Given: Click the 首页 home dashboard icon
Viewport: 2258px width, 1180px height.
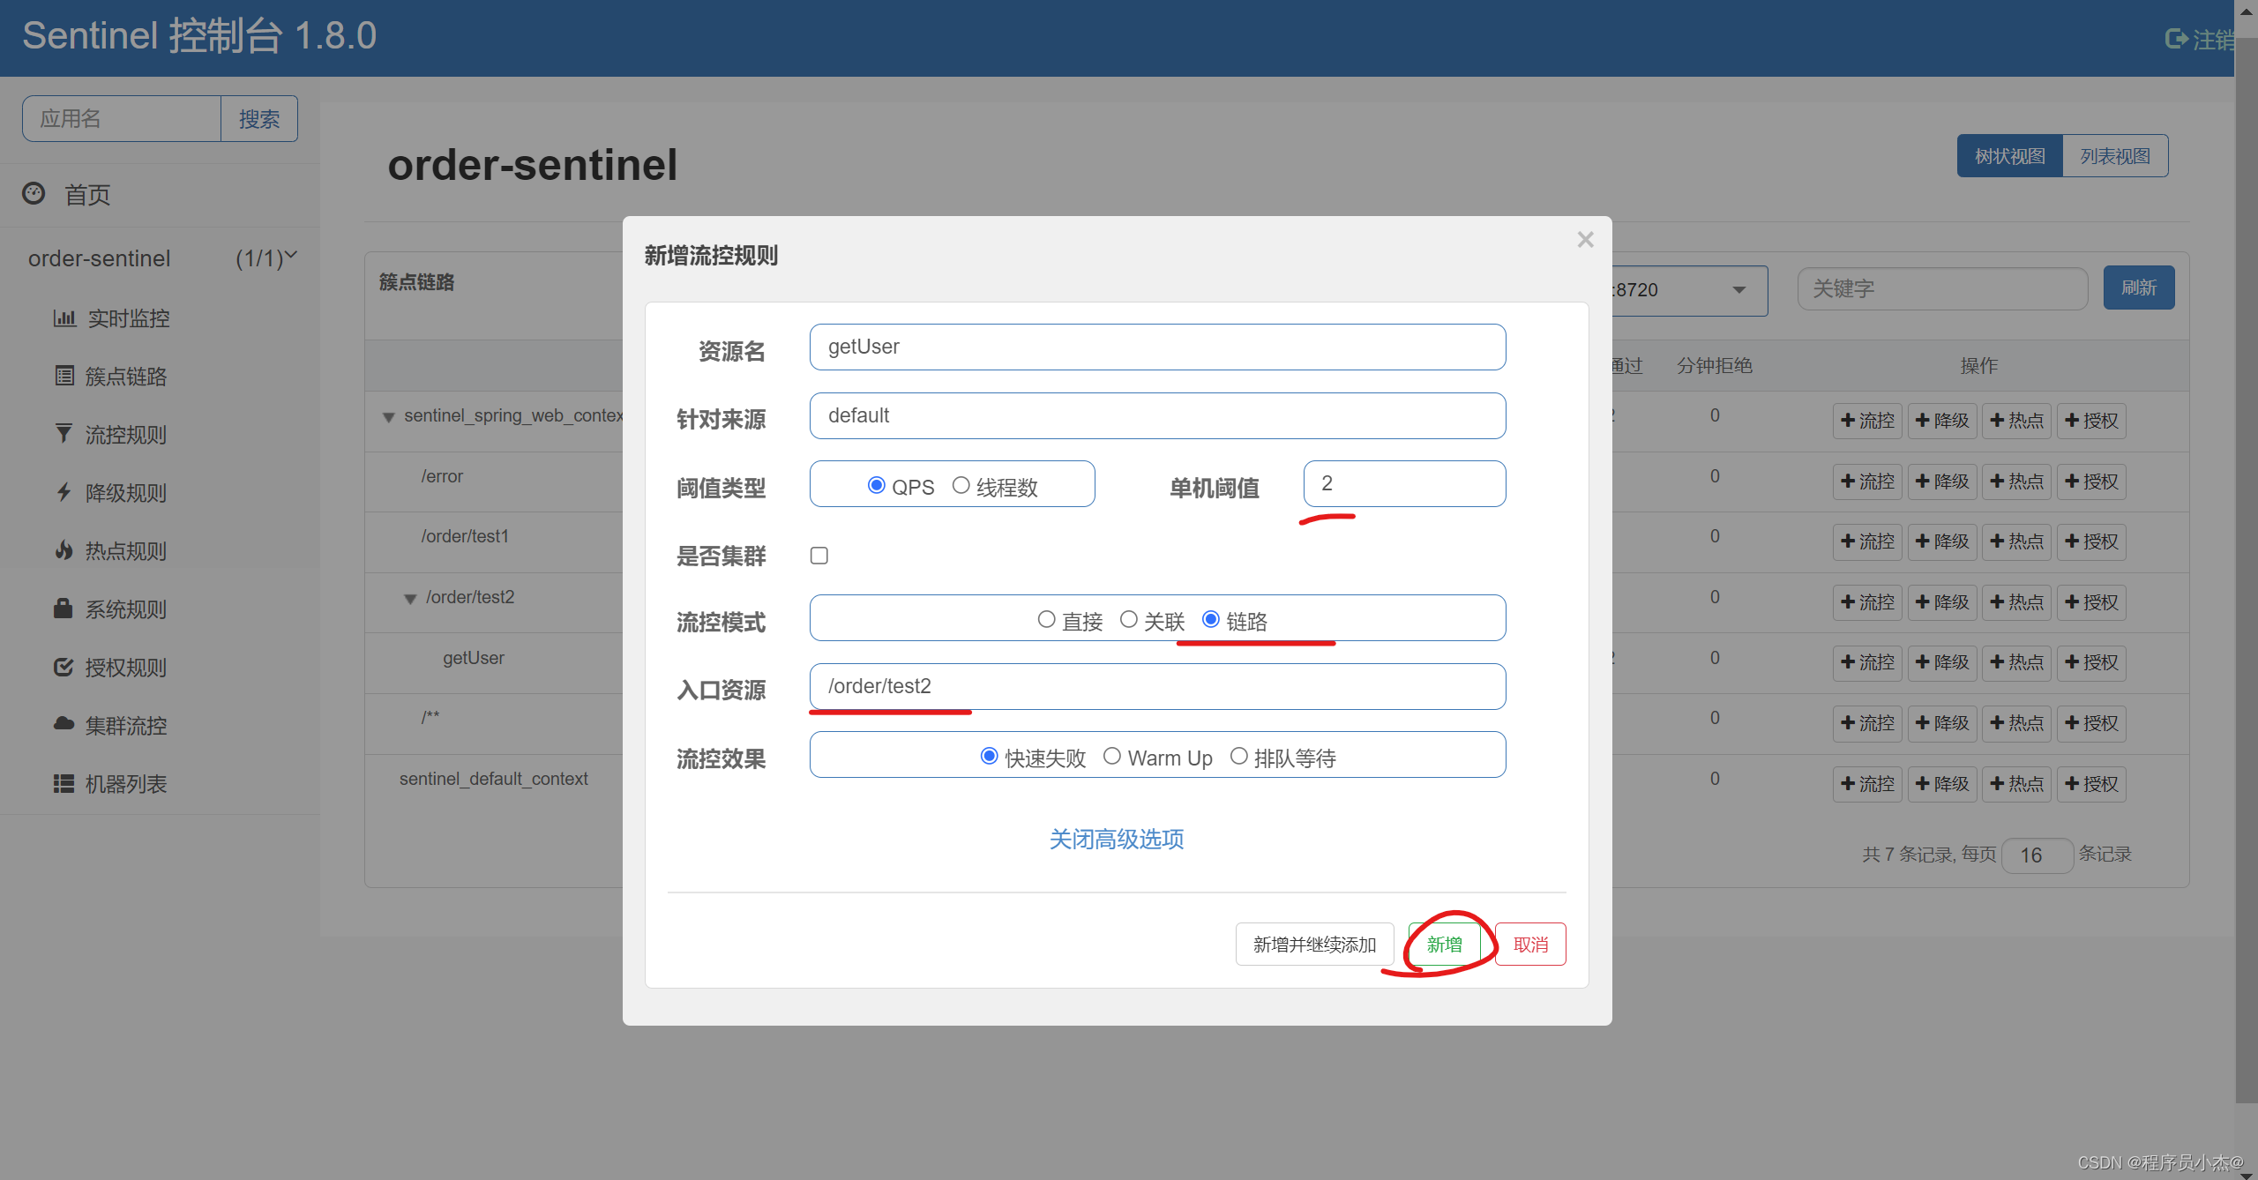Looking at the screenshot, I should [34, 193].
